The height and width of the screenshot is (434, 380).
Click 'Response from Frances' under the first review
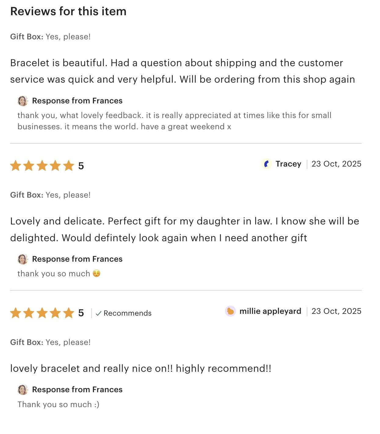click(x=77, y=101)
